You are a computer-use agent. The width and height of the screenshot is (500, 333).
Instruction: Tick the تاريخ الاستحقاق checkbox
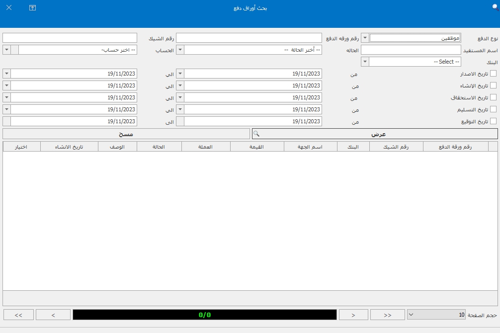(x=493, y=97)
